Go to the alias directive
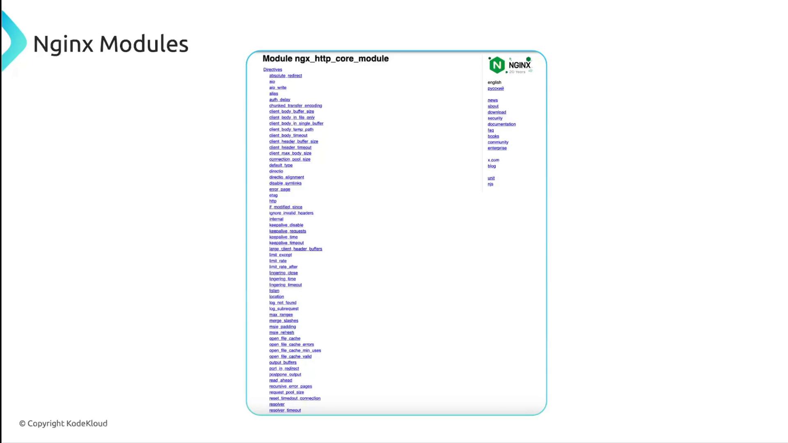788x443 pixels. [x=274, y=94]
